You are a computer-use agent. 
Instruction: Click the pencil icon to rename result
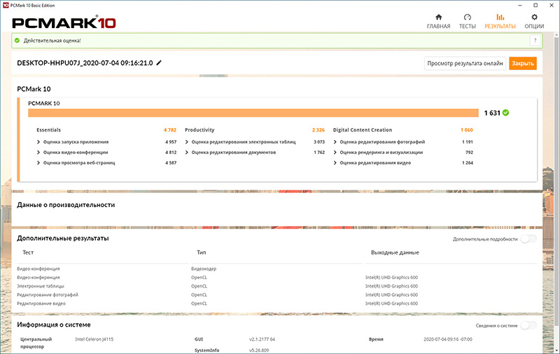pos(159,63)
